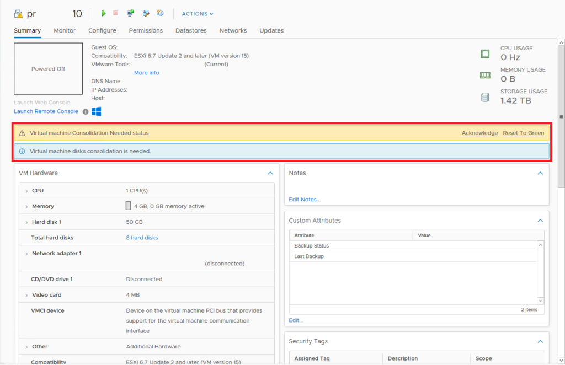Take a snapshot using the clock icon
This screenshot has width=565, height=365.
point(160,13)
